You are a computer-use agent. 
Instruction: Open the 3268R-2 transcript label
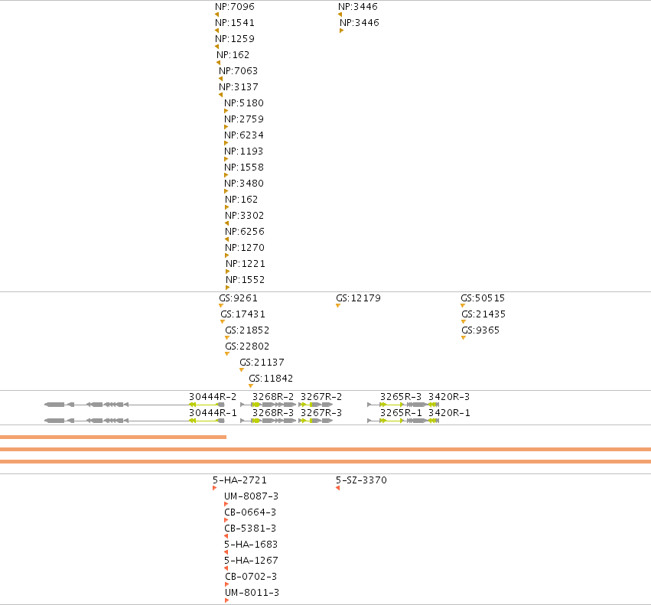[x=273, y=397]
